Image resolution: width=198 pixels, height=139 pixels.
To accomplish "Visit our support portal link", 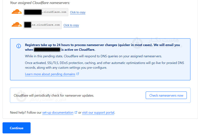I will click(x=98, y=113).
